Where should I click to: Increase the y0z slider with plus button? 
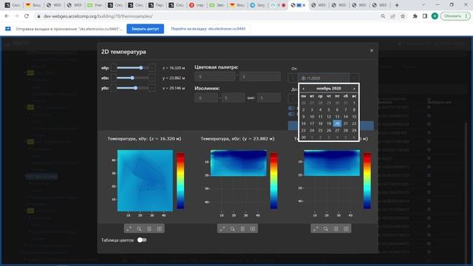click(152, 88)
